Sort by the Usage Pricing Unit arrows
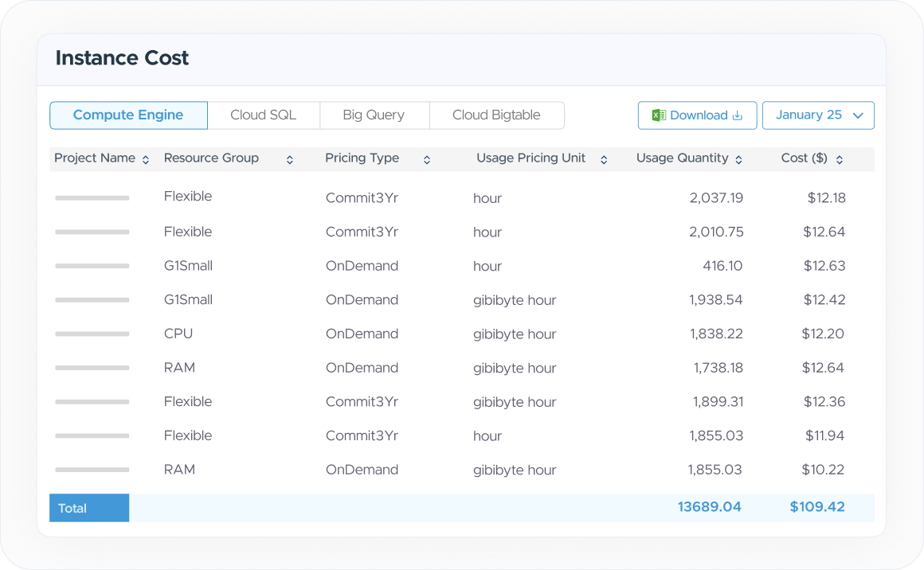The image size is (924, 570). pyautogui.click(x=604, y=159)
